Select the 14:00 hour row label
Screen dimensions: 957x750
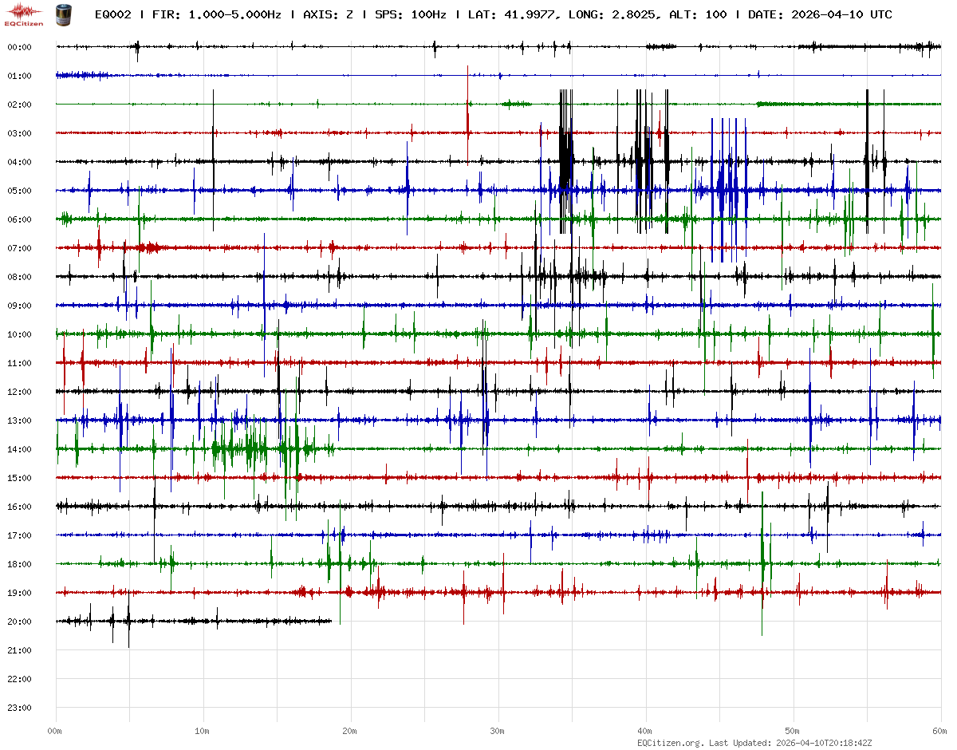click(19, 449)
